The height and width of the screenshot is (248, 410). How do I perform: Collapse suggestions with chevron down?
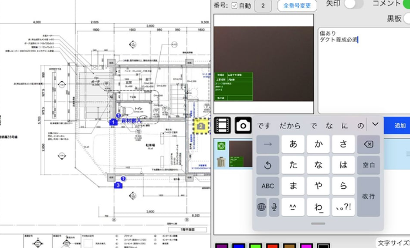(x=375, y=124)
